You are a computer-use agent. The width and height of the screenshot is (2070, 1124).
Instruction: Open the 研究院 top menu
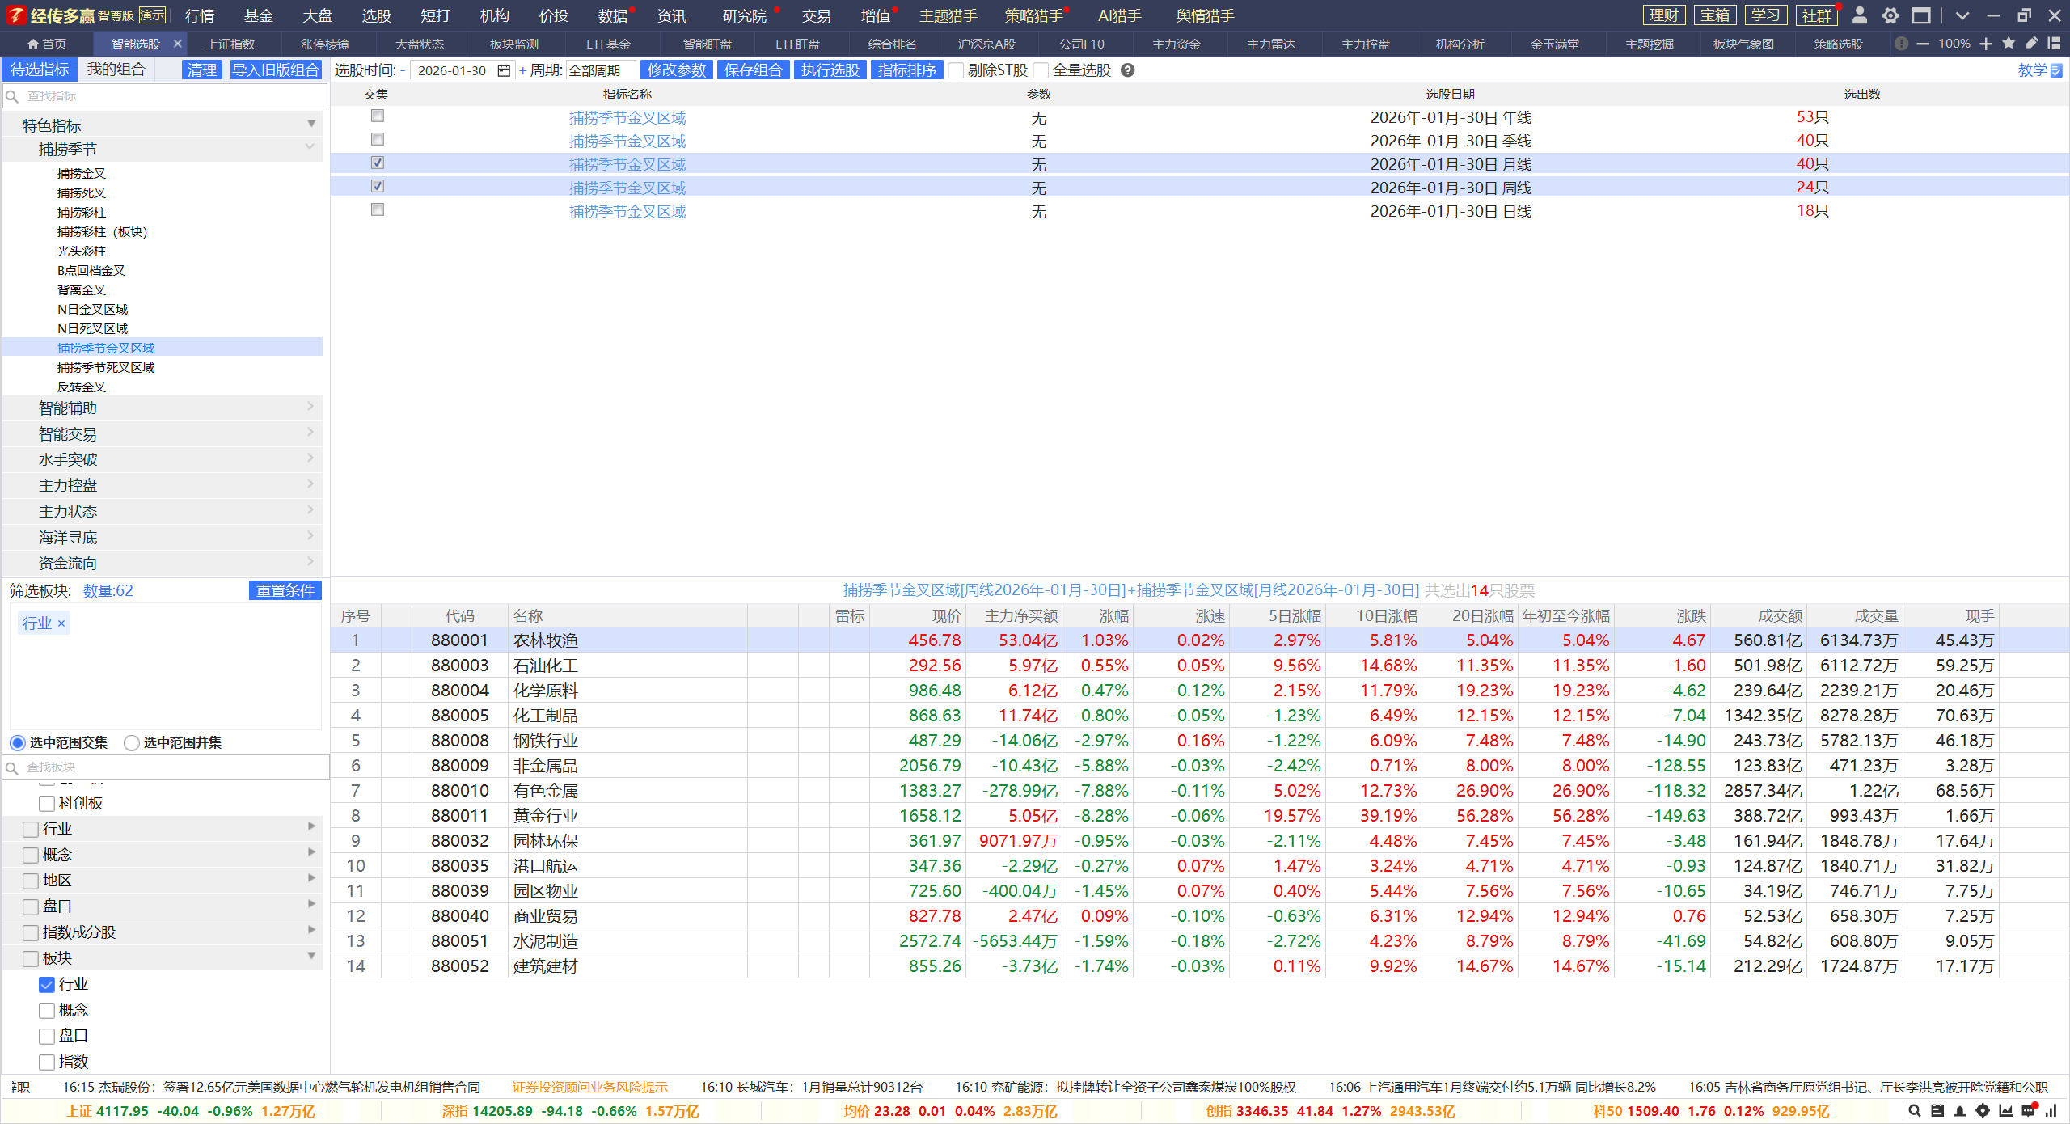coord(744,15)
